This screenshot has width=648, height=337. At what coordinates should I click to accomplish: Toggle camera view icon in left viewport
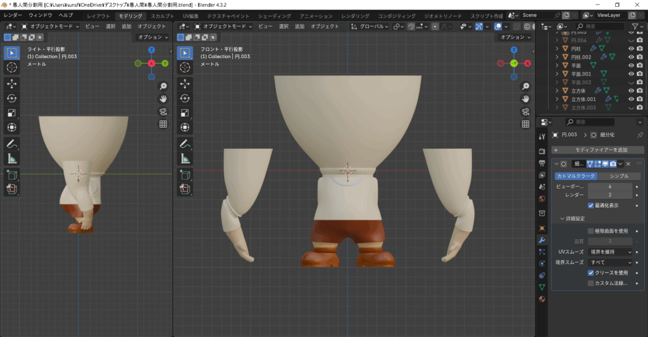pos(163,112)
